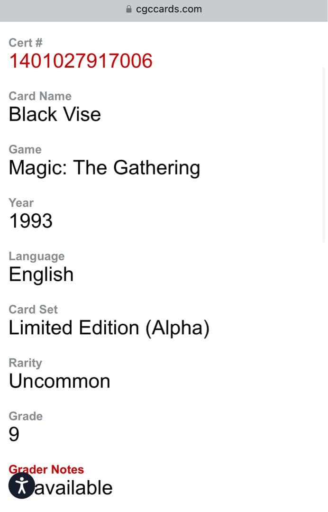328x512 pixels.
Task: Click the Language field label
Action: [36, 256]
